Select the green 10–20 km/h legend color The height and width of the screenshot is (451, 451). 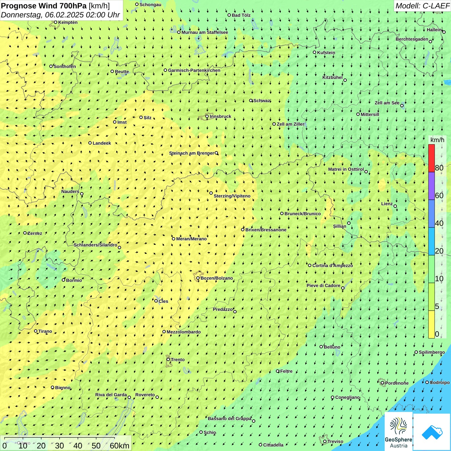431,269
